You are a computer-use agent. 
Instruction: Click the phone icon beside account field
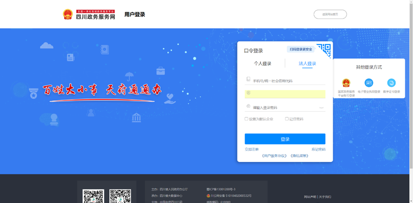[x=248, y=79]
